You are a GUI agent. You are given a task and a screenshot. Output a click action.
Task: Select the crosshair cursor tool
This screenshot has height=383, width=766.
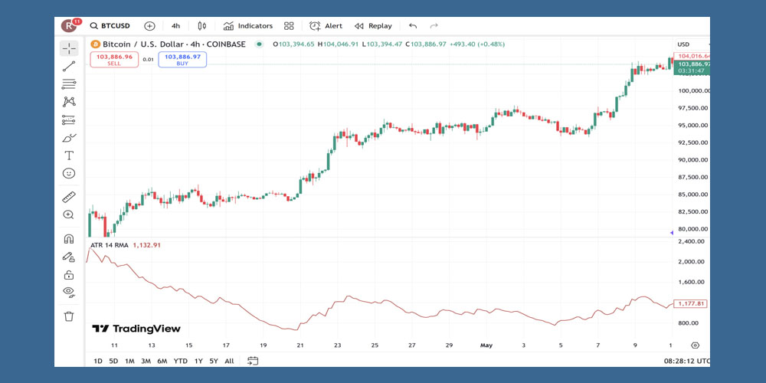(69, 48)
